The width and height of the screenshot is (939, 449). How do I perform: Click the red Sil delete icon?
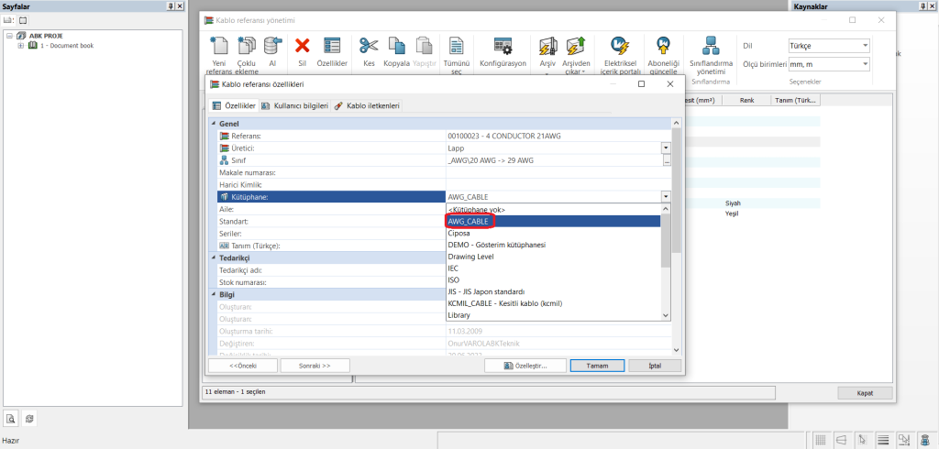click(x=302, y=46)
